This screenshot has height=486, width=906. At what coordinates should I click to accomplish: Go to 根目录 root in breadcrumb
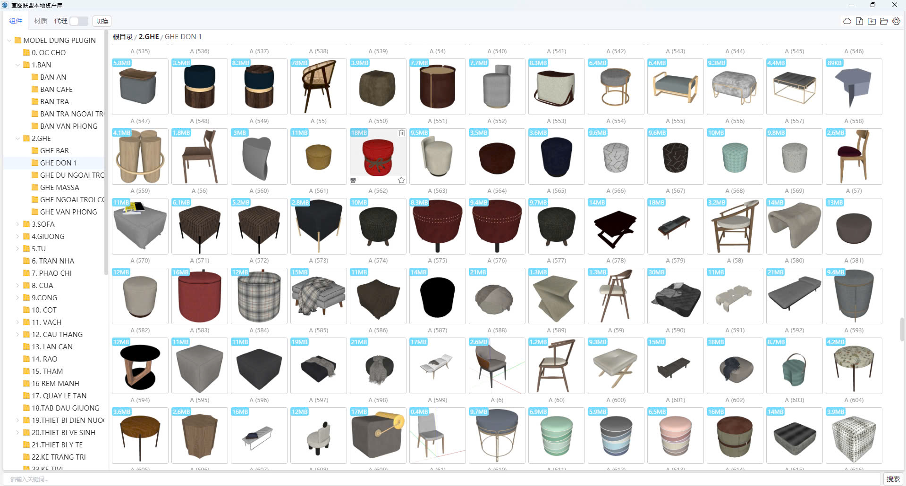click(x=122, y=37)
